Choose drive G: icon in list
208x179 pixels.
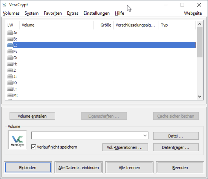click(10, 58)
